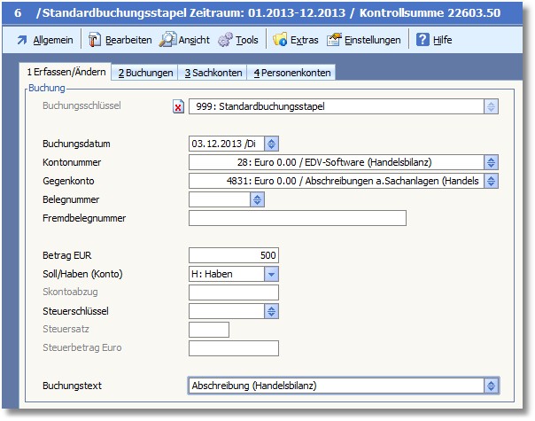Open the Soll/Haben (Konto) dropdown
535x421 pixels.
[271, 274]
